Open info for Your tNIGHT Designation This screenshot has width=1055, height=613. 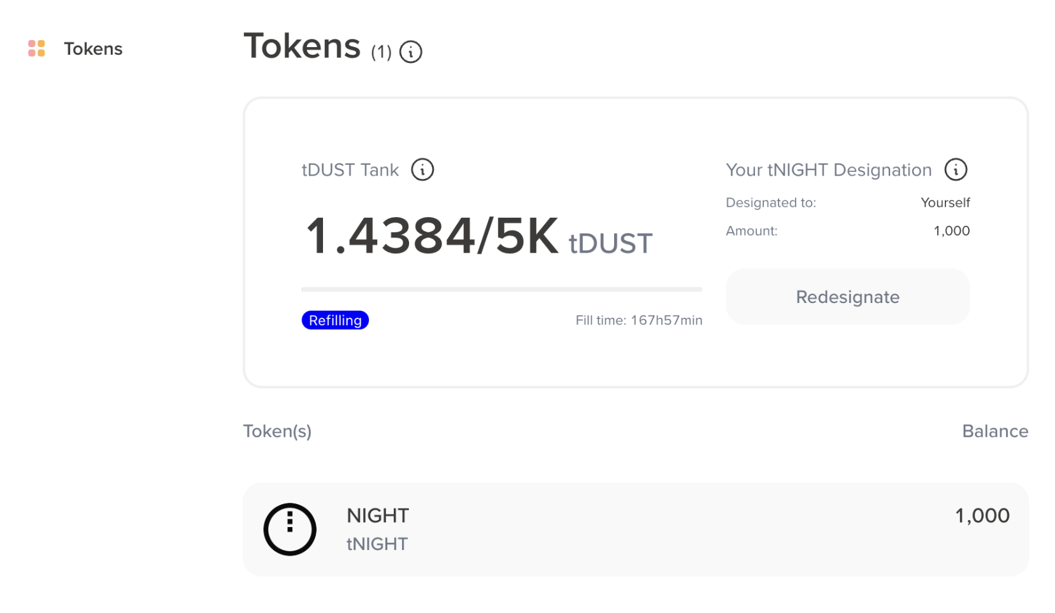point(956,169)
